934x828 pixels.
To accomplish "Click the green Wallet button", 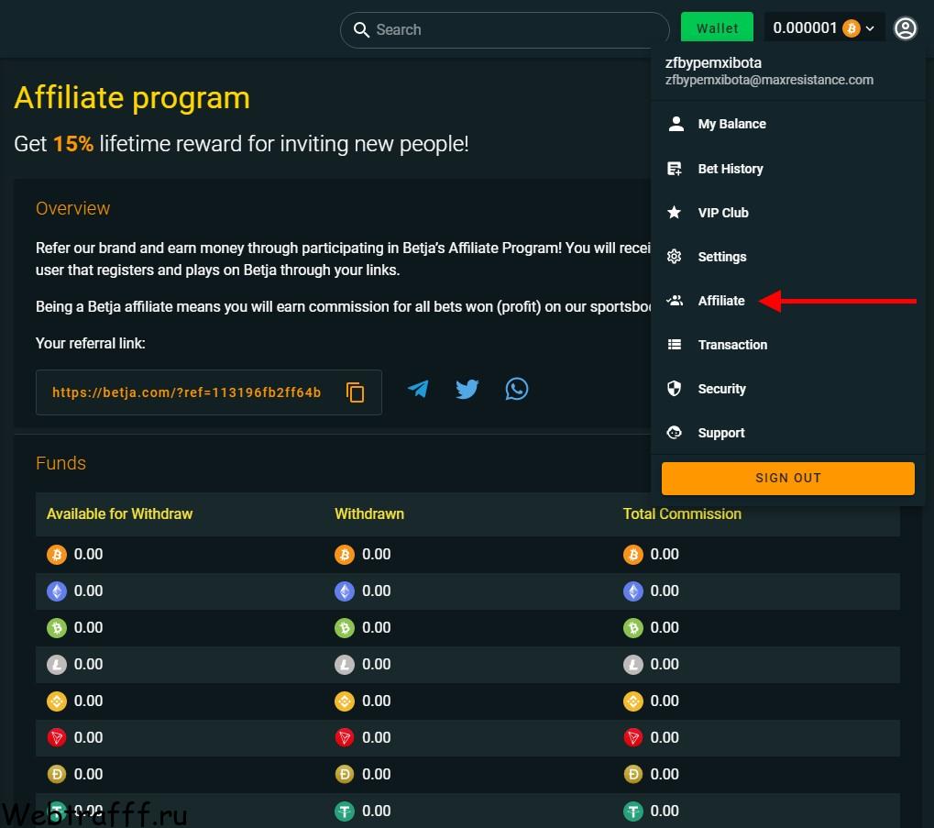I will click(717, 28).
